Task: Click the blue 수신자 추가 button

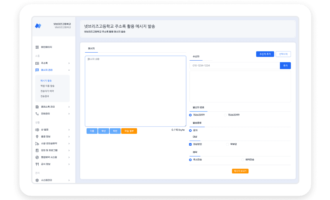Action: (265, 54)
